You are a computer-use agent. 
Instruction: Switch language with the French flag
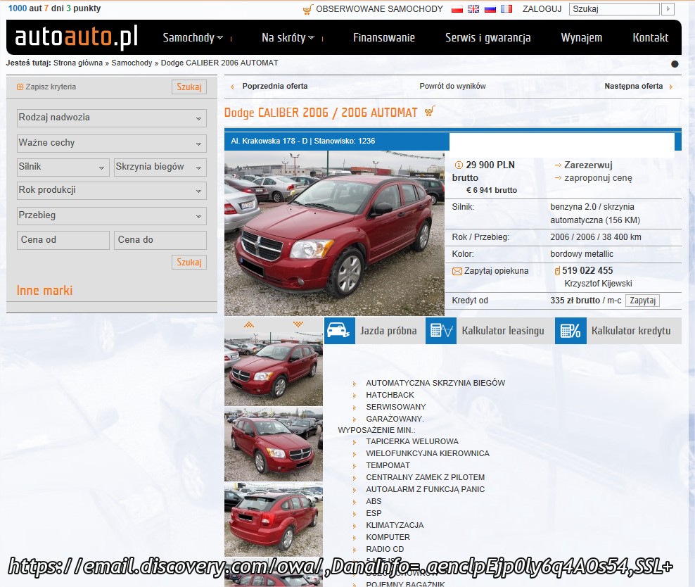tap(506, 9)
